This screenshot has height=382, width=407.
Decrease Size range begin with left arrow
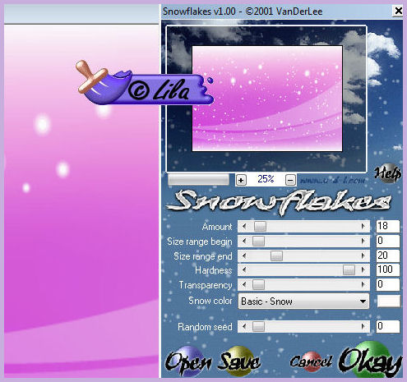point(244,242)
